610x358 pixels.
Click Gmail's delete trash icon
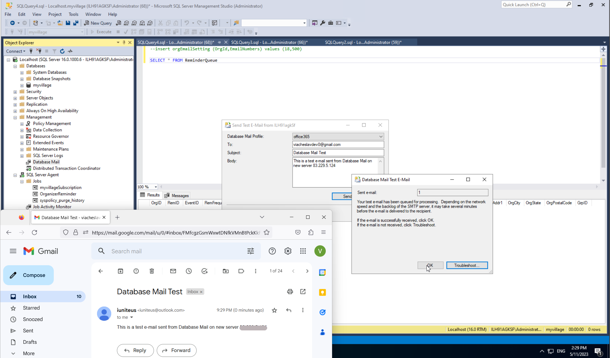[x=152, y=271]
